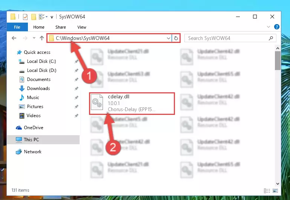Image resolution: width=290 pixels, height=200 pixels.
Task: Refresh the SysWOW64 folder
Action: (176, 38)
